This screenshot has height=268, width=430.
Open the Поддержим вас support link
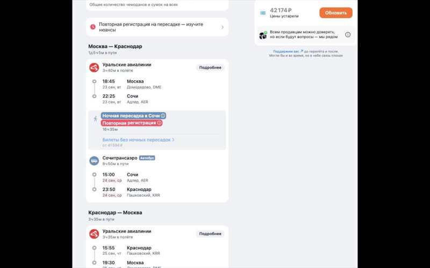pos(288,51)
